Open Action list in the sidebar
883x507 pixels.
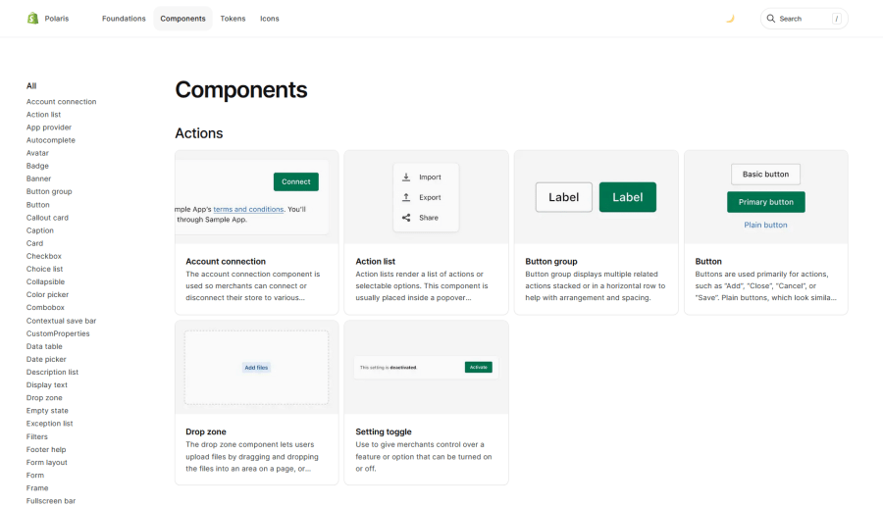(x=43, y=114)
